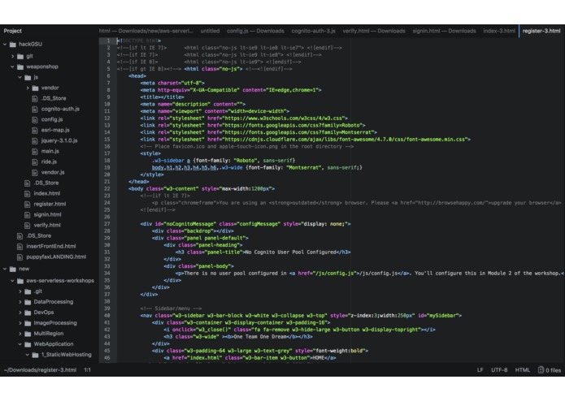
Task: Collapse the js folder chevron
Action: coord(20,77)
